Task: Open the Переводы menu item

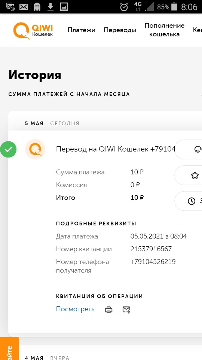Action: pyautogui.click(x=120, y=30)
